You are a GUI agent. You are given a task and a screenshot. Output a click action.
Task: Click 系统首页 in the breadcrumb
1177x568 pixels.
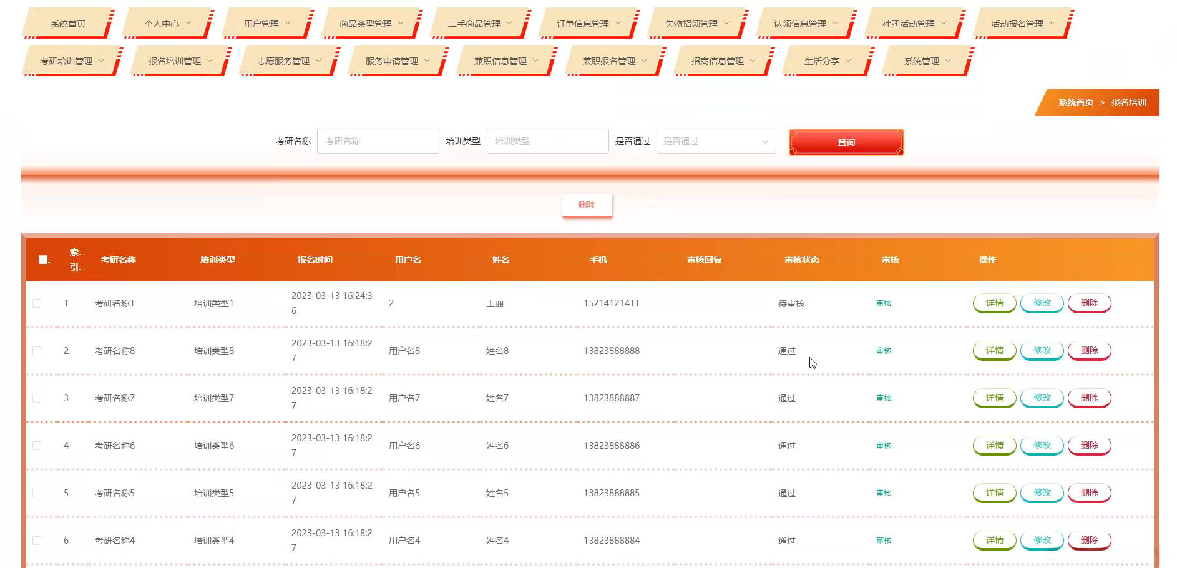(x=1076, y=102)
